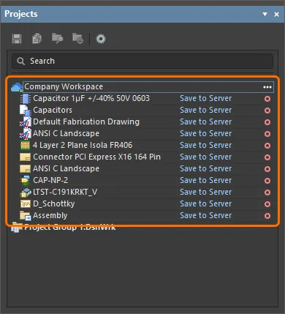This screenshot has width=285, height=314.
Task: Click the Save all documents toolbar icon
Action: coord(37,39)
